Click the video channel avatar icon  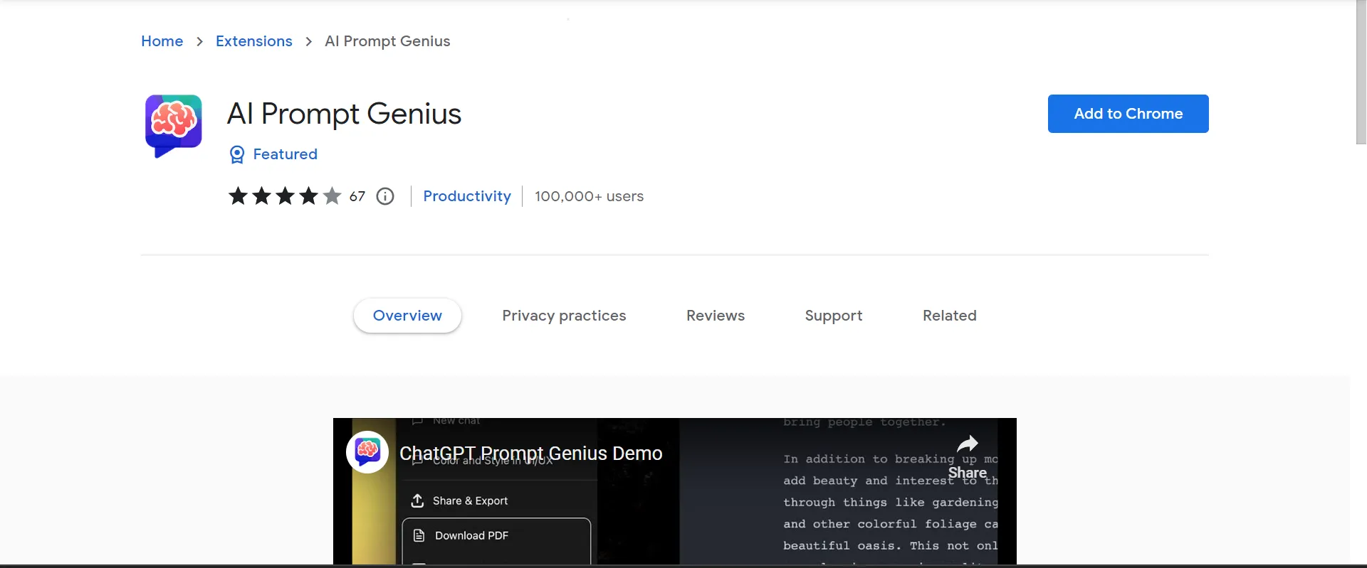(x=367, y=451)
